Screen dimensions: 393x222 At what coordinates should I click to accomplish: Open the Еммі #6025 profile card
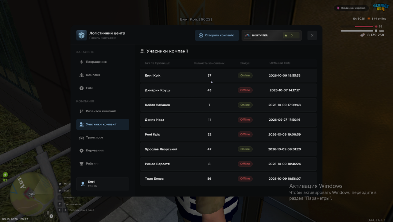pos(103,184)
